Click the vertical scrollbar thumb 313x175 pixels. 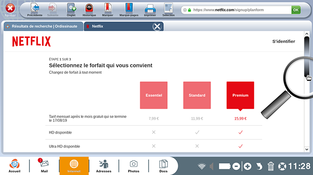307,57
